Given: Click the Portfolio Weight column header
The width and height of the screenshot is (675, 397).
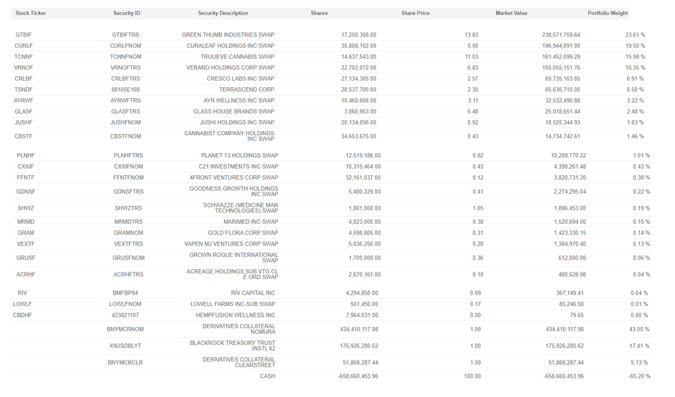Looking at the screenshot, I should 608,13.
